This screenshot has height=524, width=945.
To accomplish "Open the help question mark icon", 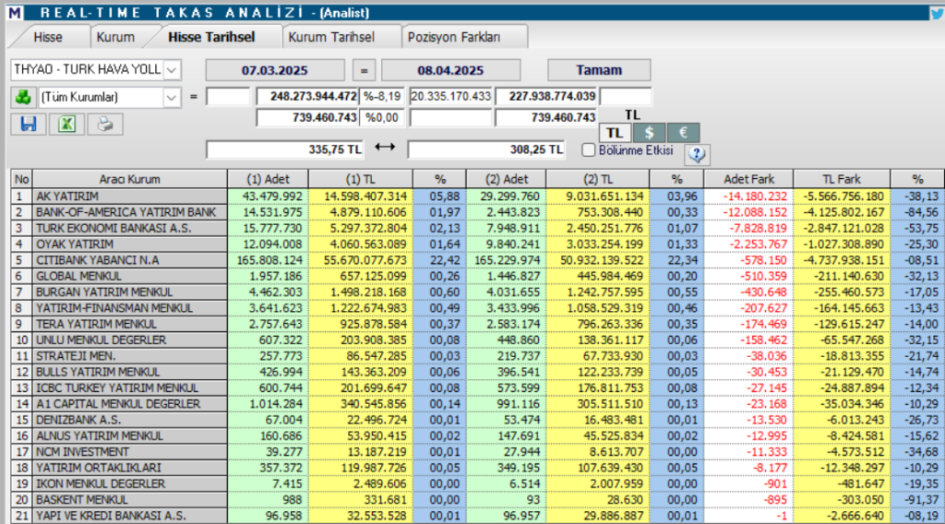I will 697,153.
